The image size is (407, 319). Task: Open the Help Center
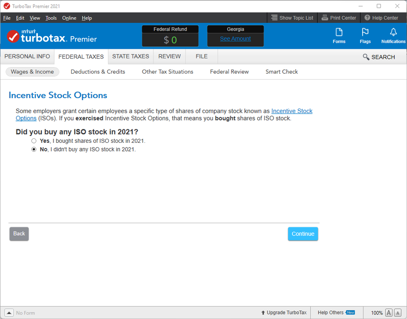[381, 18]
